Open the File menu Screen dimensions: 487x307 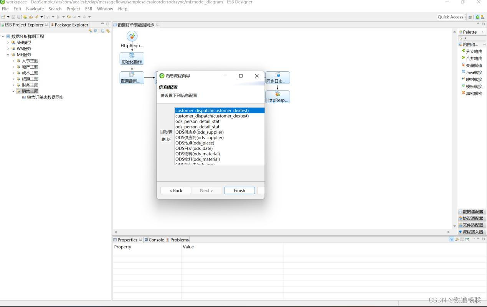(5, 9)
